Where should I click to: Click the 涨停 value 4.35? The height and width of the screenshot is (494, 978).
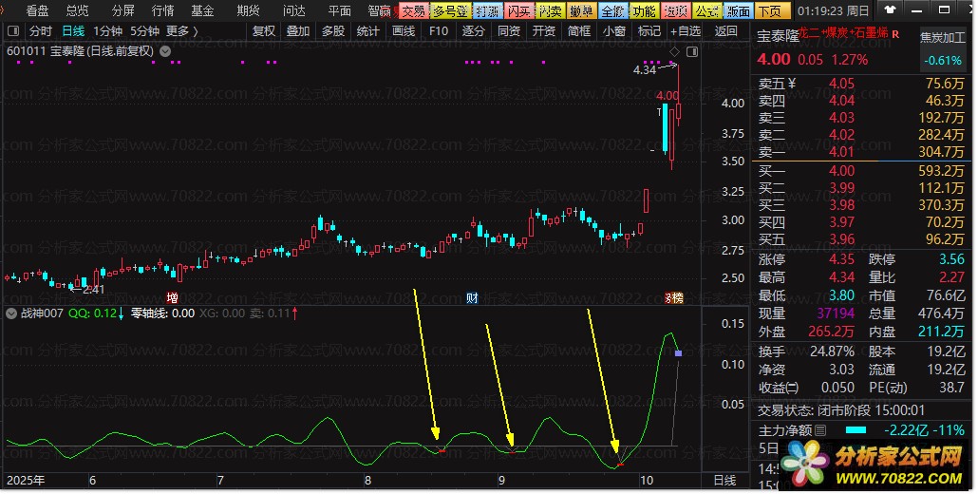click(841, 258)
